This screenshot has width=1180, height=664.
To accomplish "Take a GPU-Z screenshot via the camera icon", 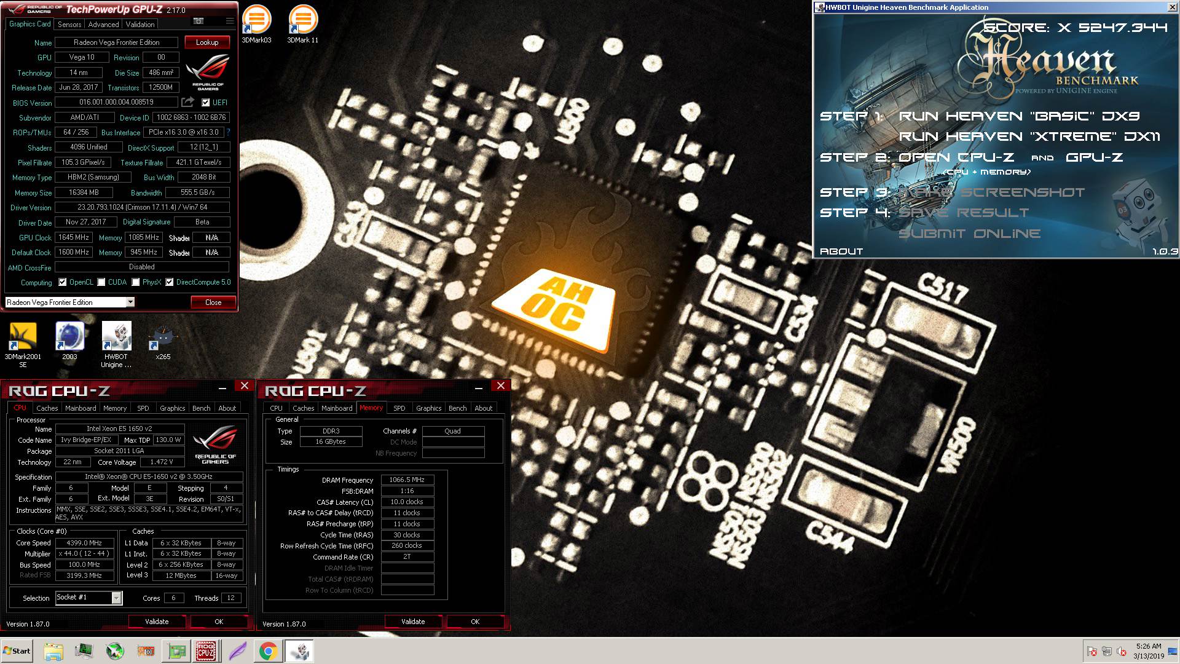I will tap(199, 22).
